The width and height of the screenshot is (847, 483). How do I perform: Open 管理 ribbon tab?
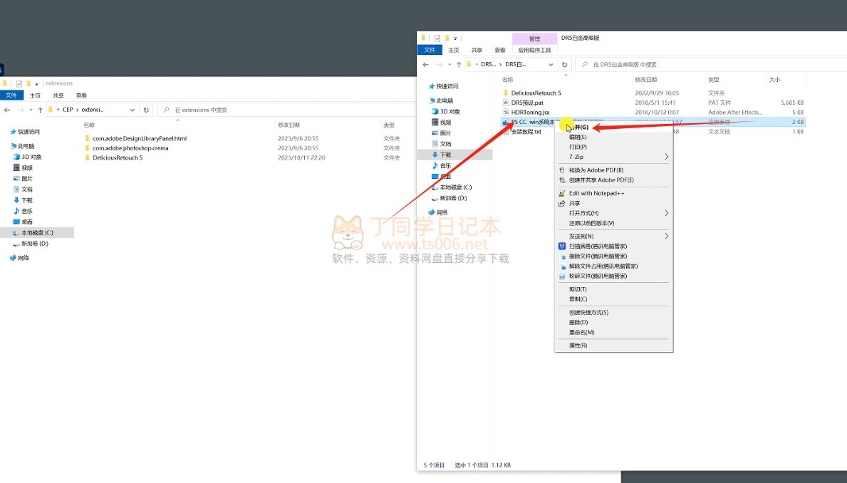(535, 39)
